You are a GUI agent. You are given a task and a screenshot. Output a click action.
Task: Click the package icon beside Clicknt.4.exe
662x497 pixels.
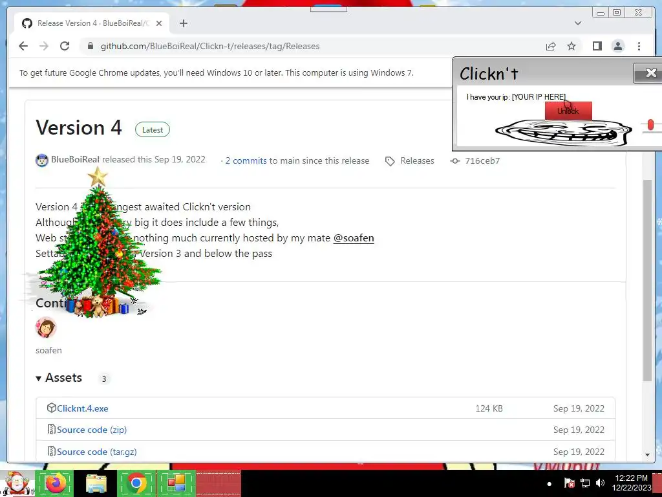pyautogui.click(x=52, y=408)
